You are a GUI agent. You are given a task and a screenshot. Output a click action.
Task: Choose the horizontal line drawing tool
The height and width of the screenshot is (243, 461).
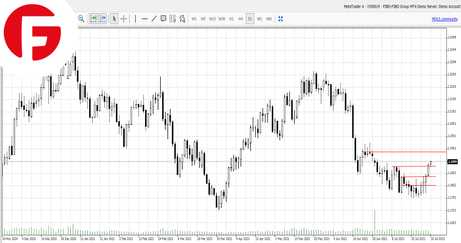point(144,19)
